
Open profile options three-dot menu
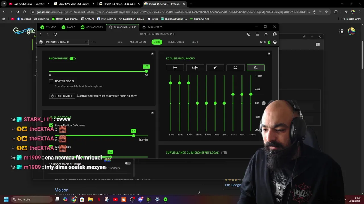coord(93,42)
